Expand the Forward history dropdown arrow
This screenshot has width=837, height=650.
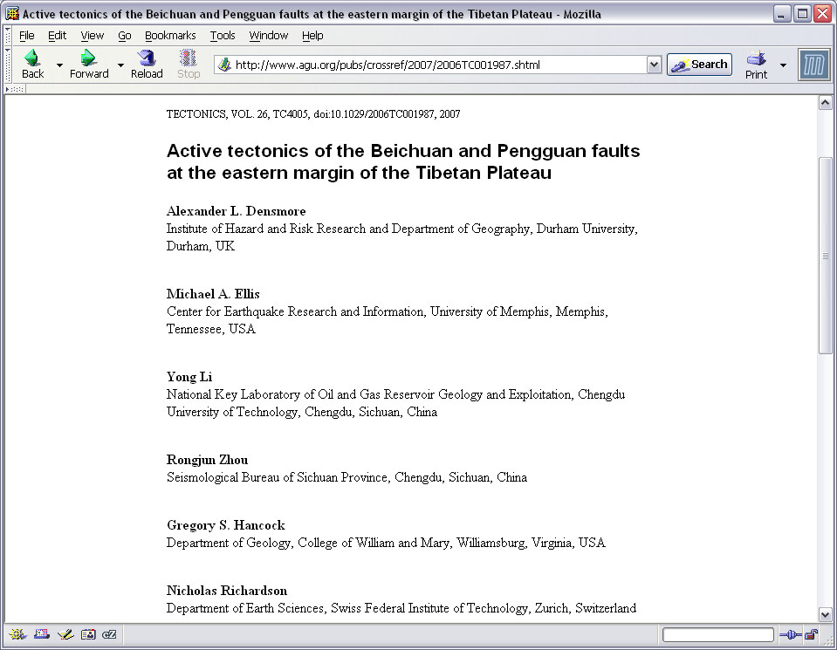(120, 65)
